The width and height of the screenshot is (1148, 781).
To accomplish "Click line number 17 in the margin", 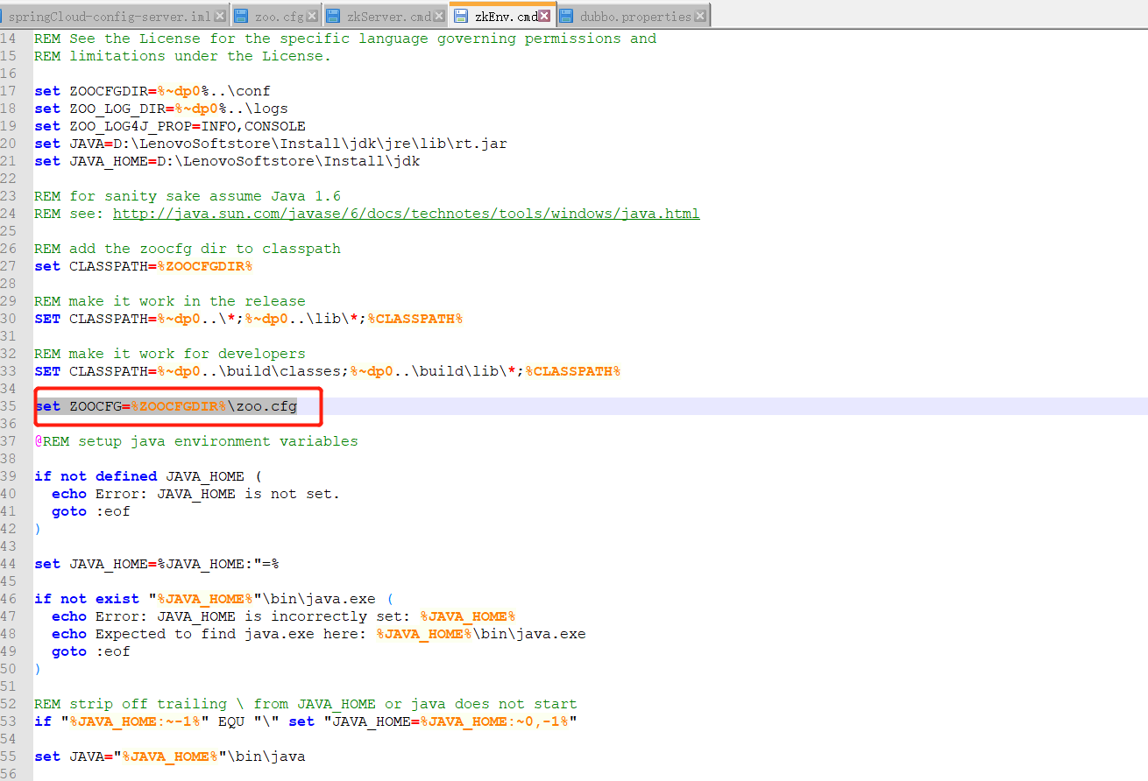I will click(x=9, y=91).
